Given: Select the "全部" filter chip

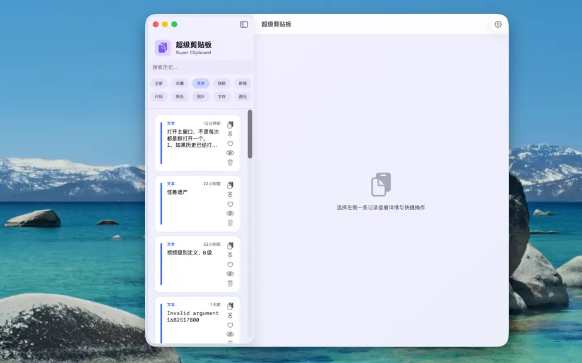Looking at the screenshot, I should point(159,83).
